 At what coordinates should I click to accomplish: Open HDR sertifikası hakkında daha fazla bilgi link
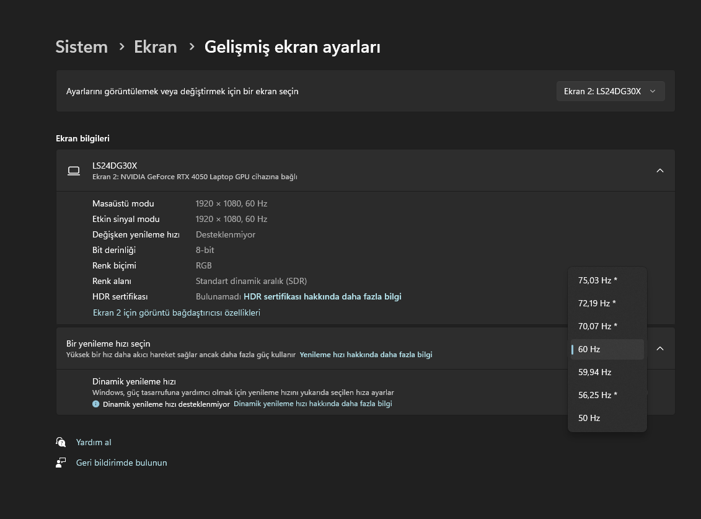[322, 296]
